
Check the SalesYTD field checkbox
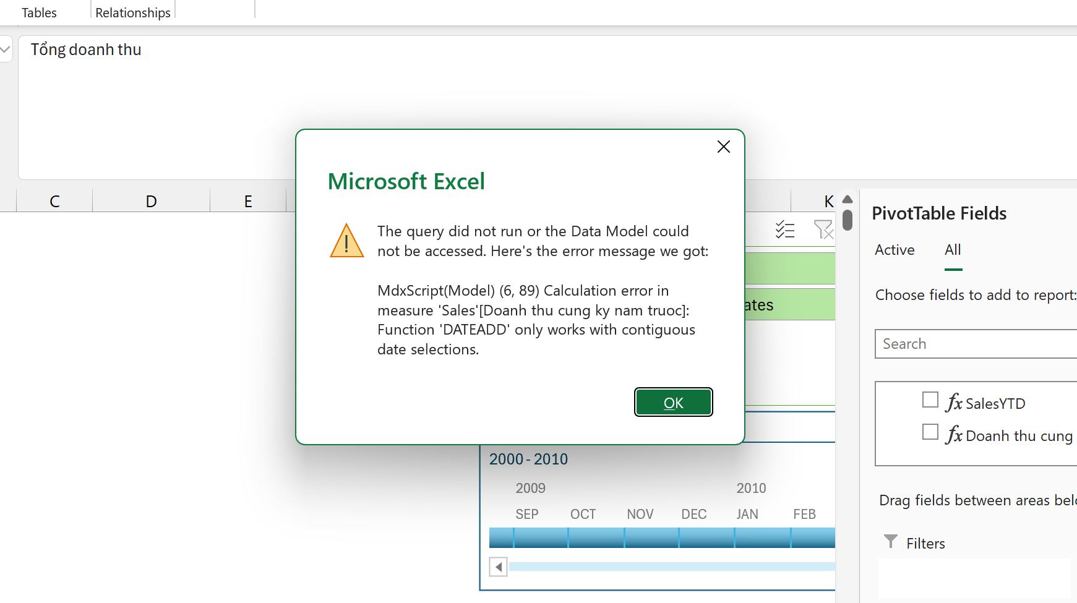click(930, 400)
